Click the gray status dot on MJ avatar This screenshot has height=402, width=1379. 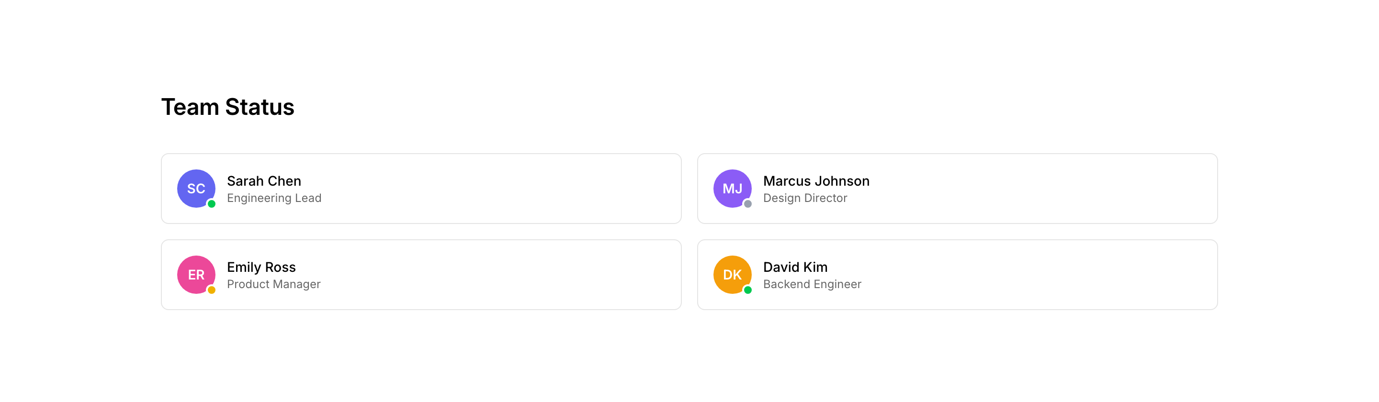pos(748,204)
